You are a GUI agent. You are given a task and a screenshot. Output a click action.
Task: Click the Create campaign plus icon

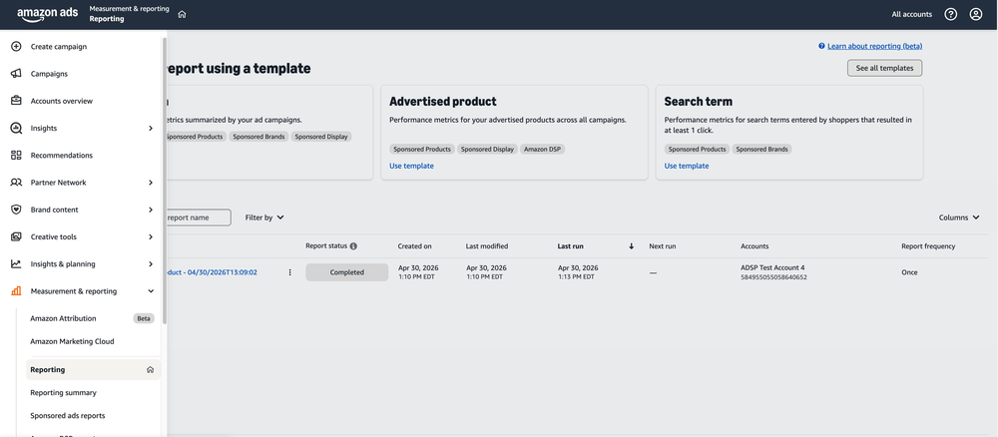(x=17, y=47)
